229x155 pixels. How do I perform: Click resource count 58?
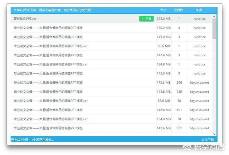coord(179,101)
